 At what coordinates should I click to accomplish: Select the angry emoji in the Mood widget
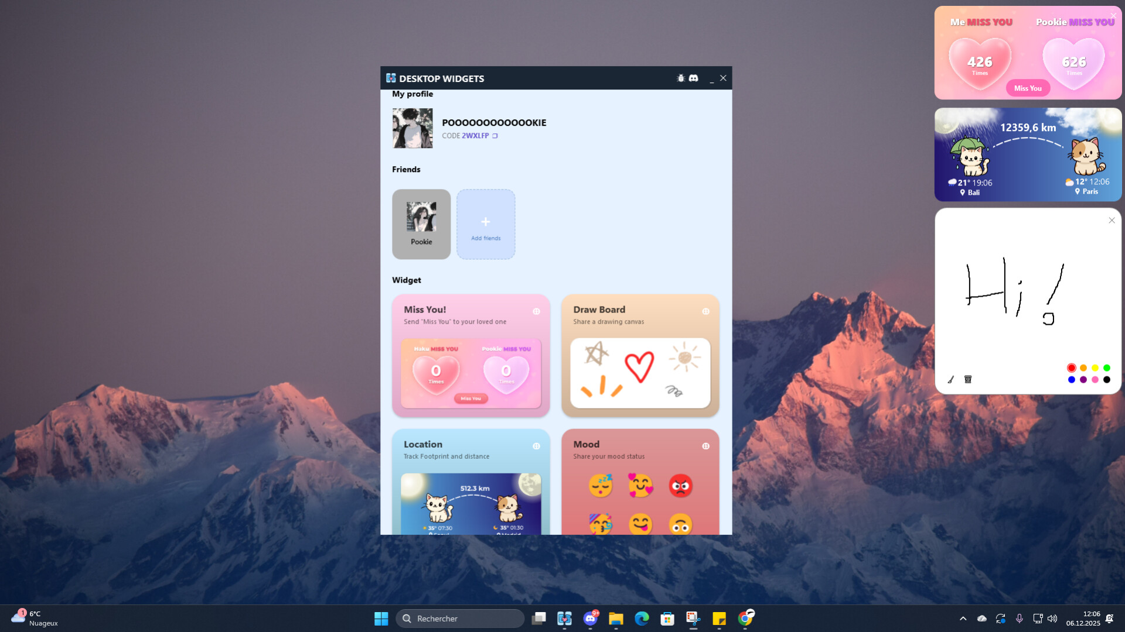click(x=681, y=485)
